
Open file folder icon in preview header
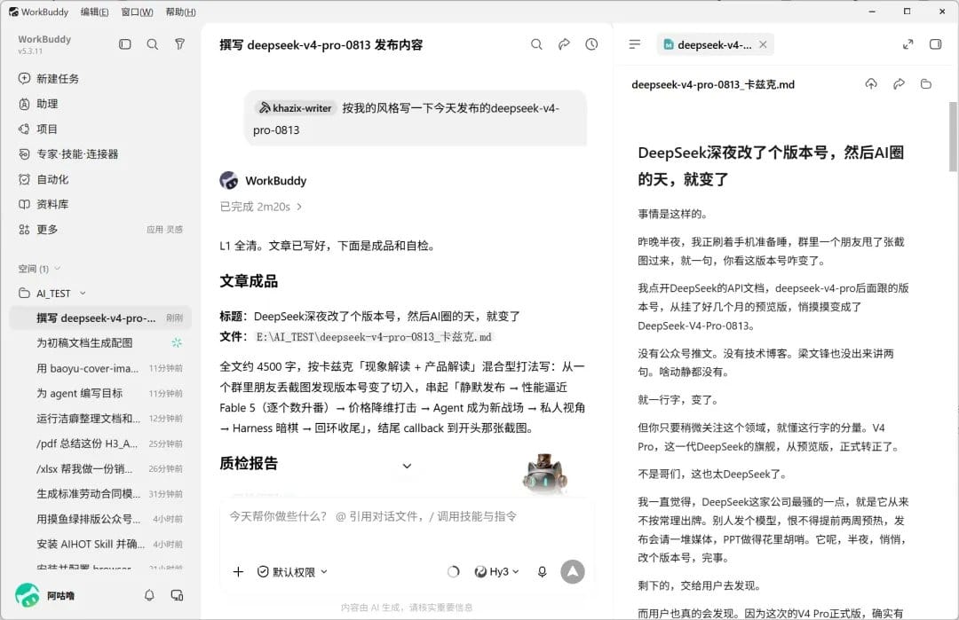tap(926, 83)
